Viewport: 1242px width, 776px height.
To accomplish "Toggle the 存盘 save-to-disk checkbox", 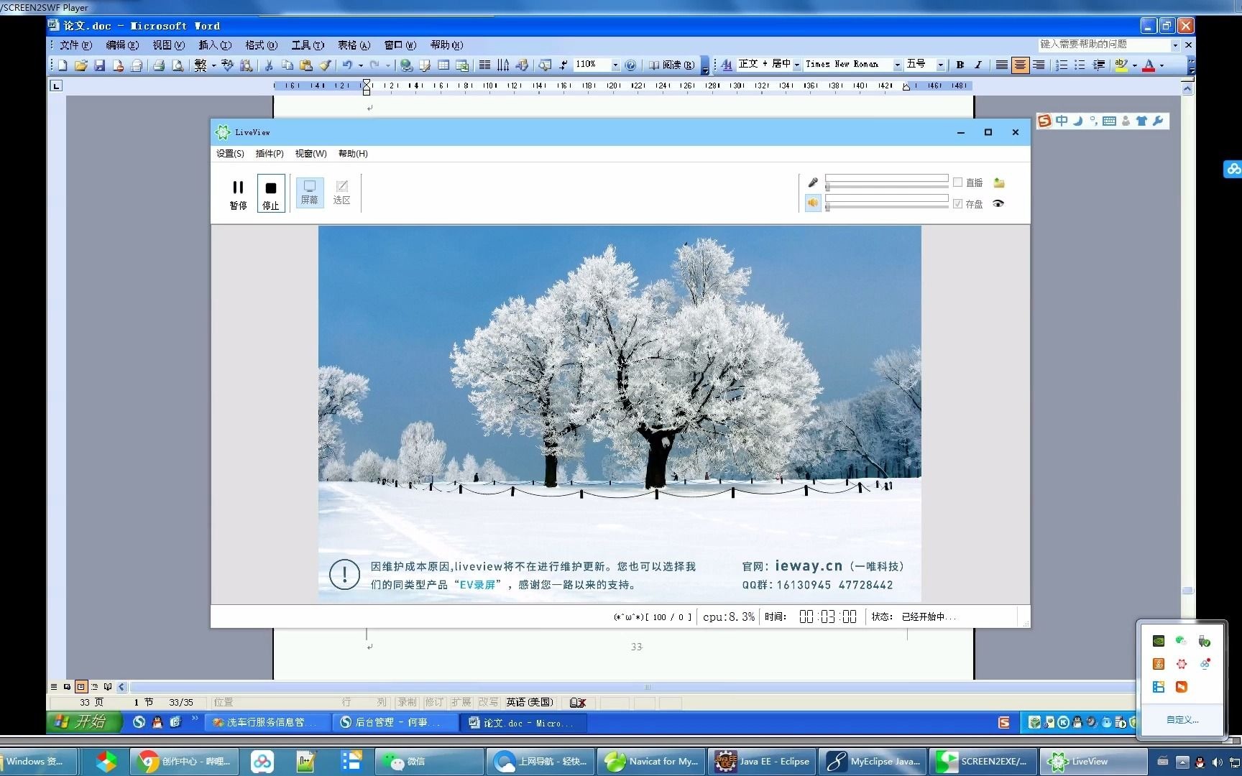I will 957,203.
